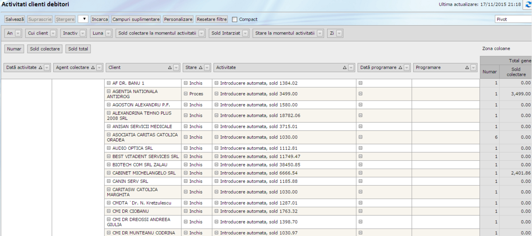The height and width of the screenshot is (236, 532).
Task: Open saved layout dropdown next to Stergere
Action: [83, 19]
